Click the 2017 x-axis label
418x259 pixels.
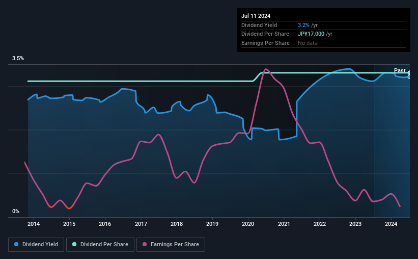pyautogui.click(x=141, y=224)
